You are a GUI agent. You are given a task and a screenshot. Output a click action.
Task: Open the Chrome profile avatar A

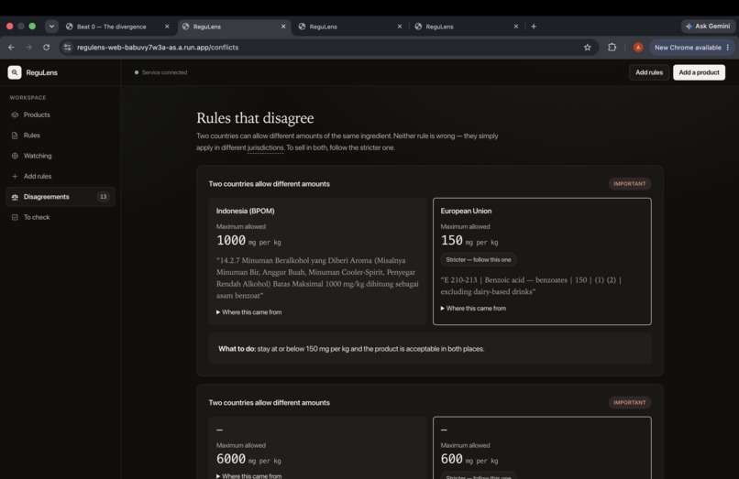pyautogui.click(x=638, y=48)
